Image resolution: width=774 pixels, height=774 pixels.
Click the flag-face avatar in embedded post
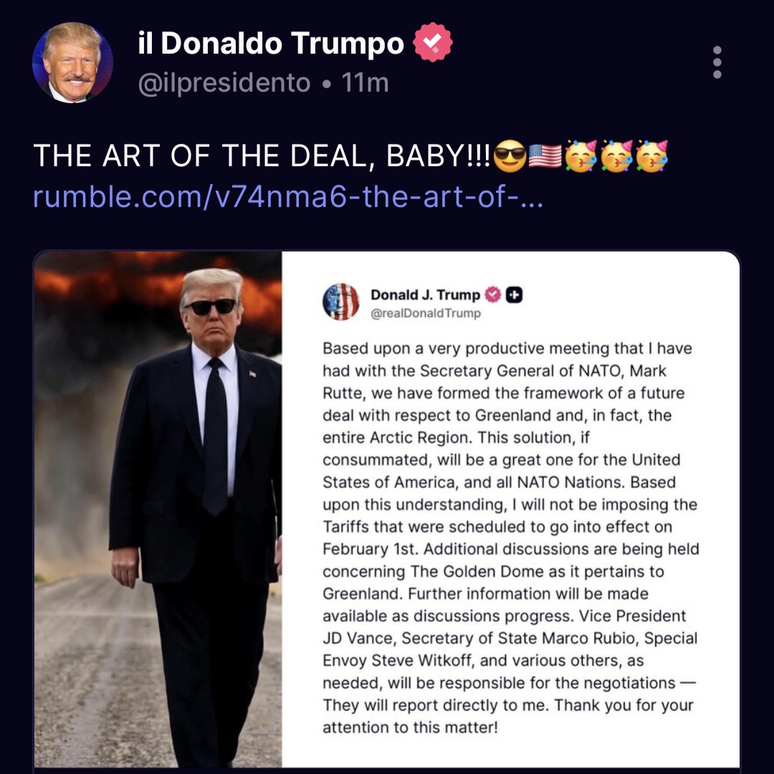click(340, 302)
